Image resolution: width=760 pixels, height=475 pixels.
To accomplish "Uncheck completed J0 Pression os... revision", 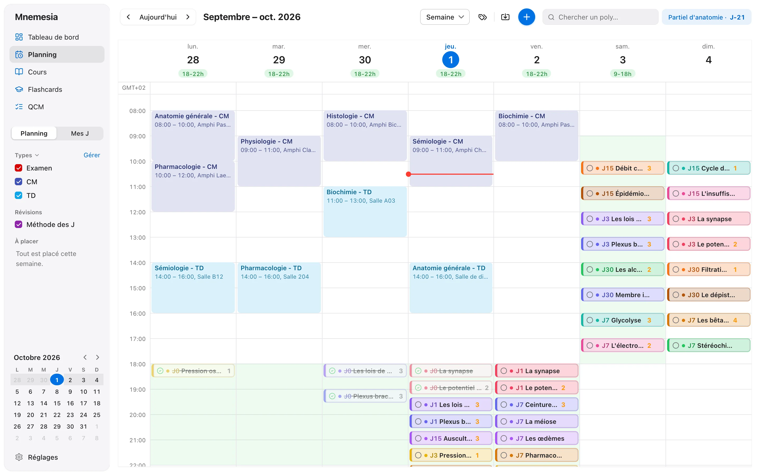I will coord(160,371).
